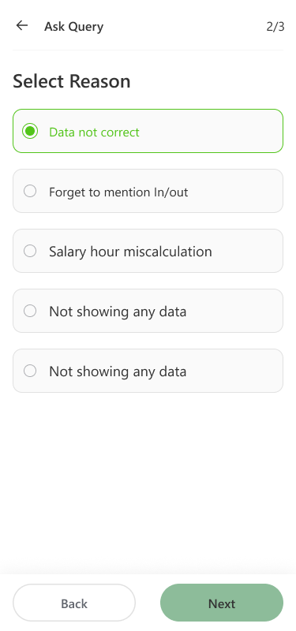The height and width of the screenshot is (631, 296).
Task: Click the bottom-most Not showing any data label text
Action: (118, 372)
